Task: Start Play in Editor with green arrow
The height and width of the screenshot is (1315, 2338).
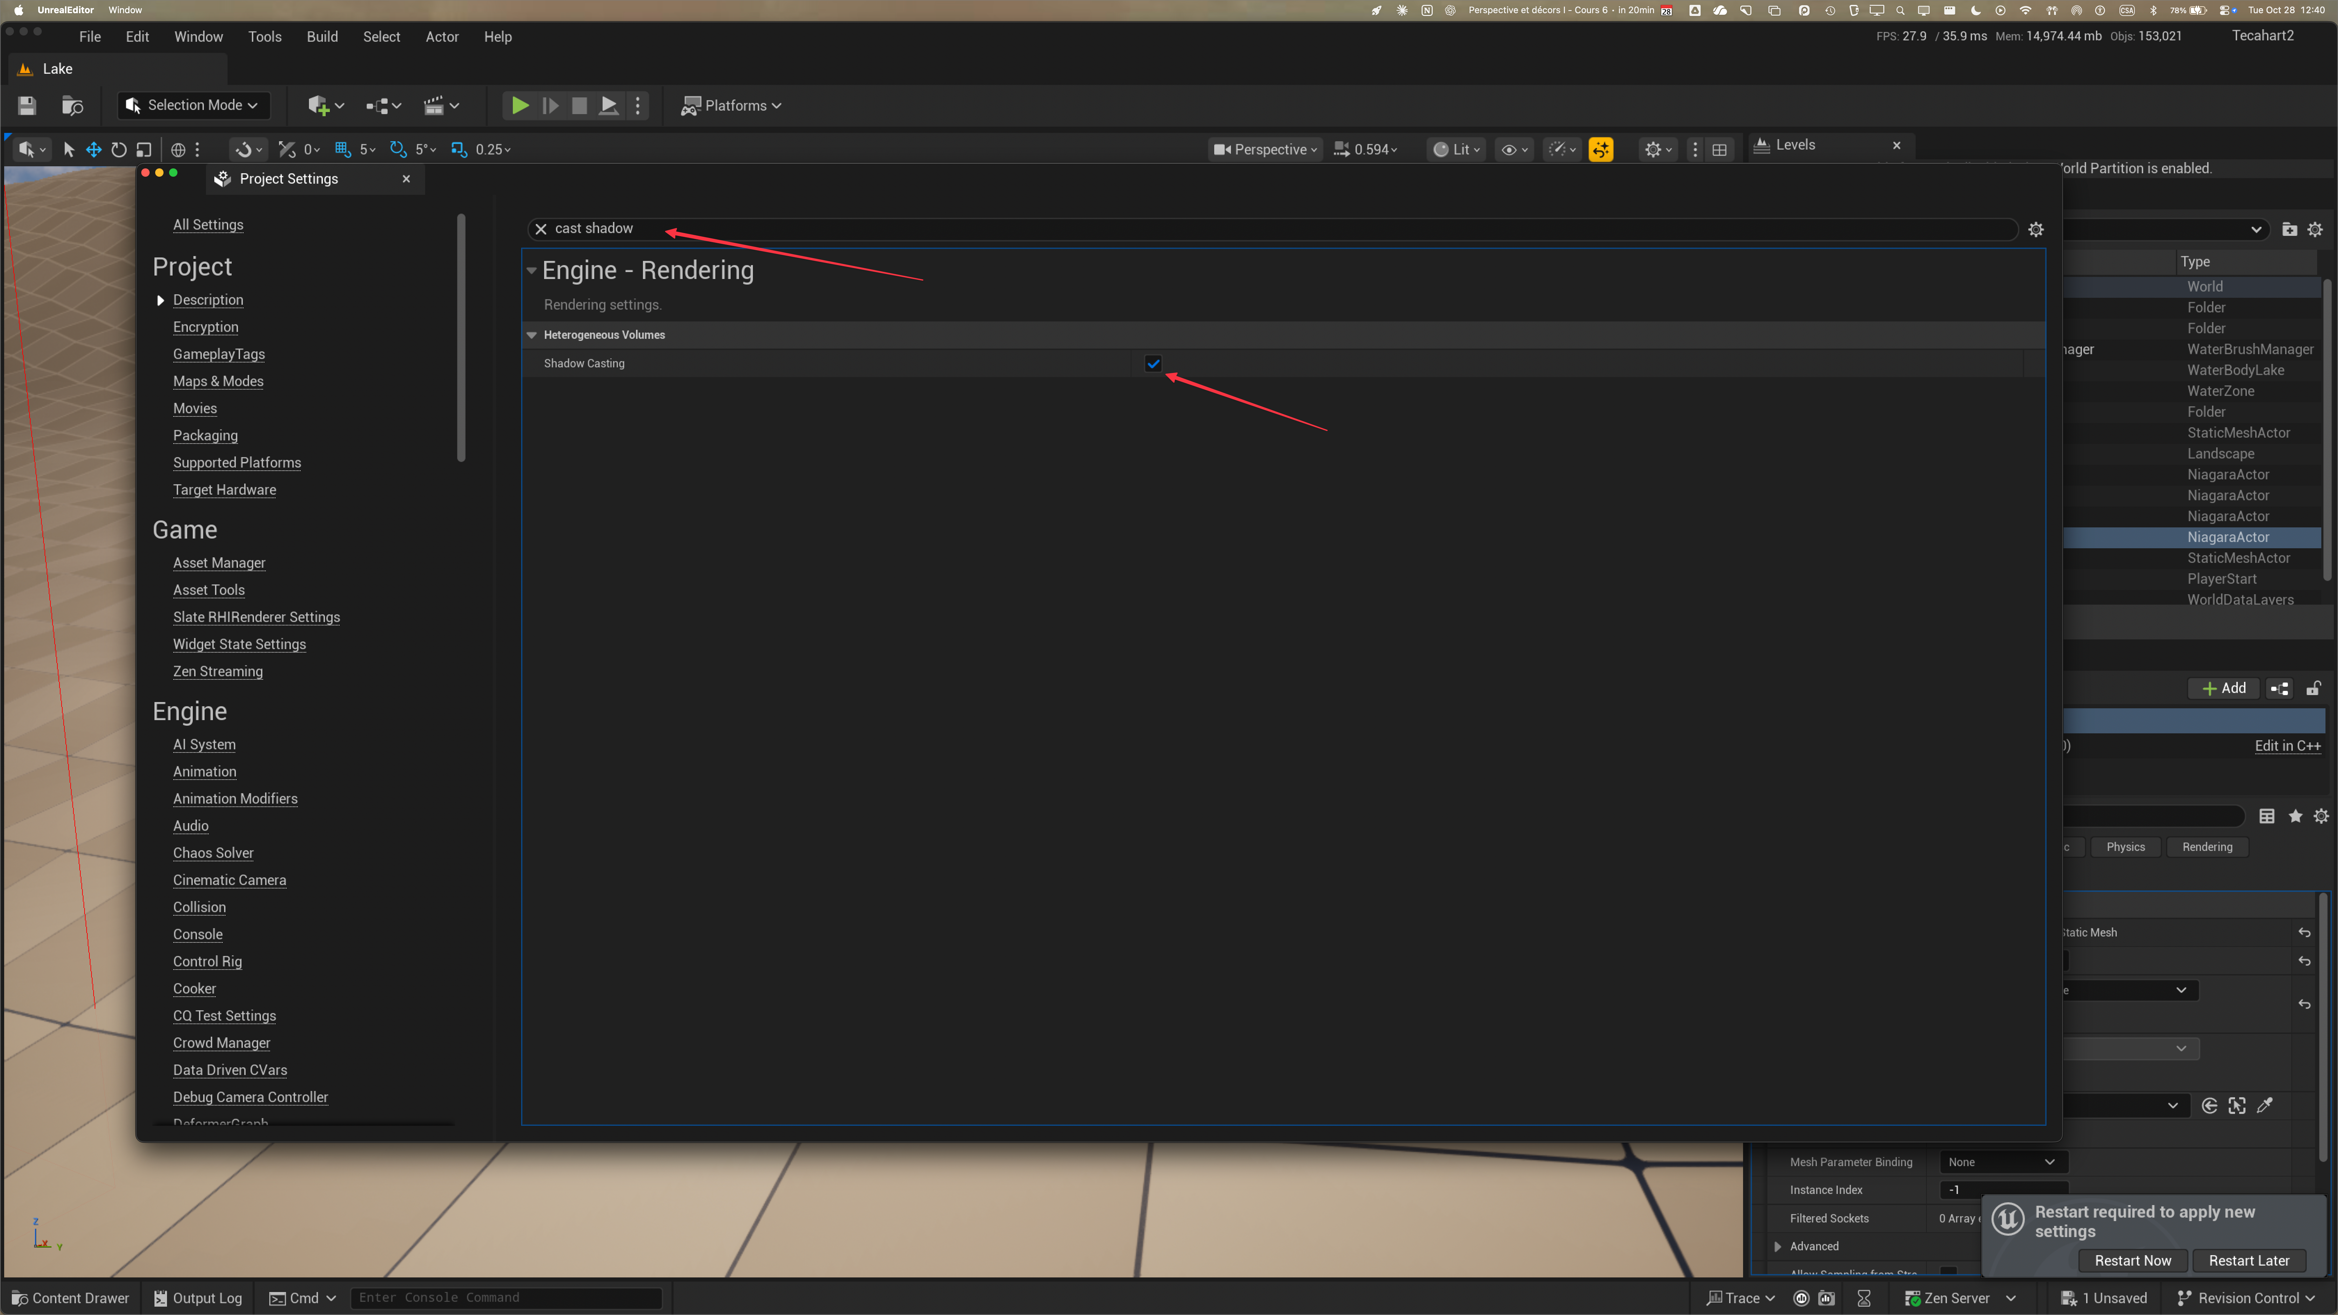Action: (x=520, y=105)
